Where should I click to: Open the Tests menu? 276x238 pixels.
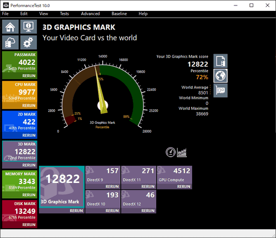click(64, 14)
